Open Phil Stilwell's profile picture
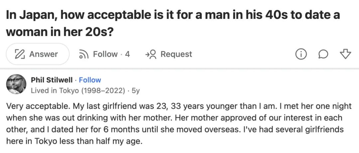The height and width of the screenshot is (153, 359). (x=16, y=84)
